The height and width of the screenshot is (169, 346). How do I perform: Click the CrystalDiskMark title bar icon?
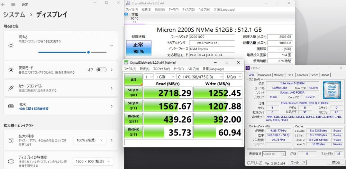pos(126,63)
